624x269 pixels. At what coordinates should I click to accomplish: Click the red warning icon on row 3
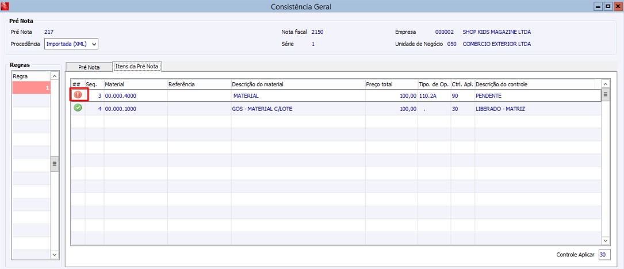(x=78, y=95)
